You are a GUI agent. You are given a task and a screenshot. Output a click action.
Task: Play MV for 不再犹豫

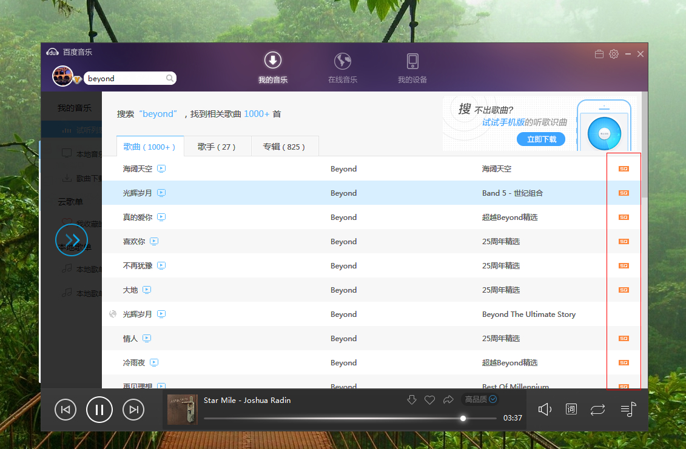tap(161, 265)
